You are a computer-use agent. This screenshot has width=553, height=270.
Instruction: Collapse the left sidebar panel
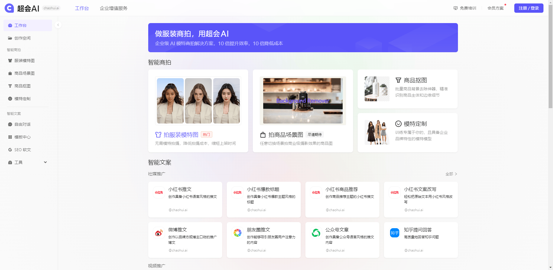58,25
